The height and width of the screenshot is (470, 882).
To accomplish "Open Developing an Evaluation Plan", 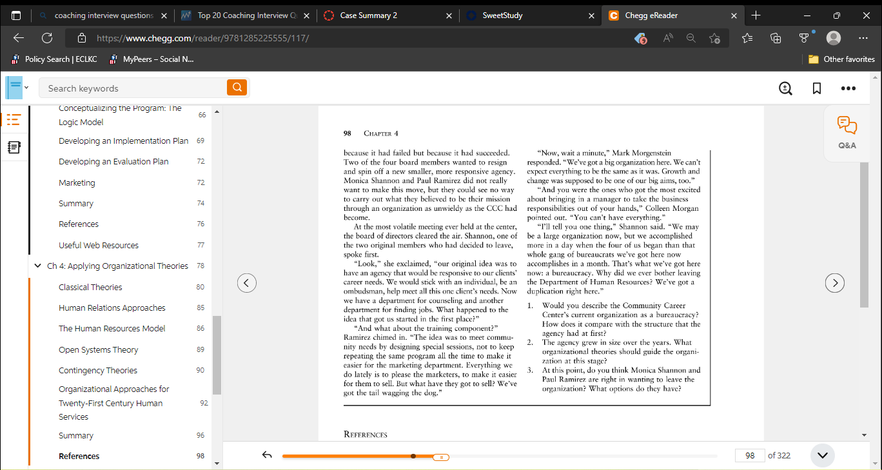I will click(x=113, y=161).
